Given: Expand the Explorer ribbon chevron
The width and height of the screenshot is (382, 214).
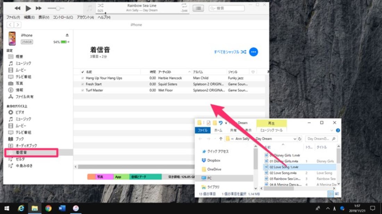Looking at the screenshot, I should point(332,131).
